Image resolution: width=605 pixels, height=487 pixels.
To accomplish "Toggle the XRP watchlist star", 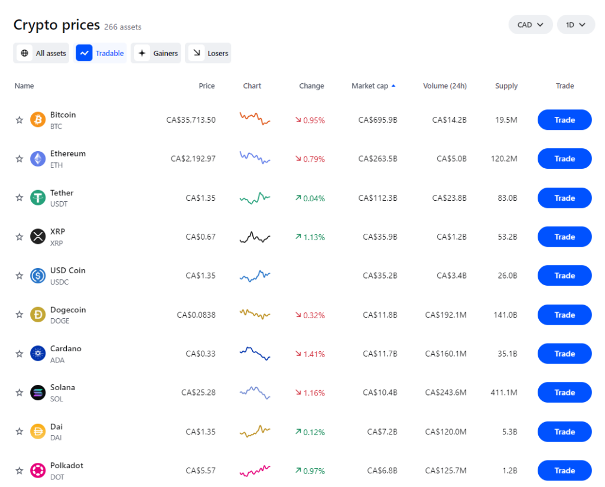I will pyautogui.click(x=19, y=237).
